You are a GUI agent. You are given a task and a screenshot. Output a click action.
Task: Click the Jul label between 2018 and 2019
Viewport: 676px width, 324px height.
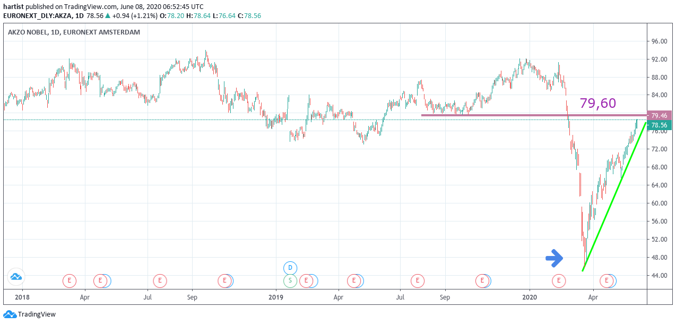148,297
